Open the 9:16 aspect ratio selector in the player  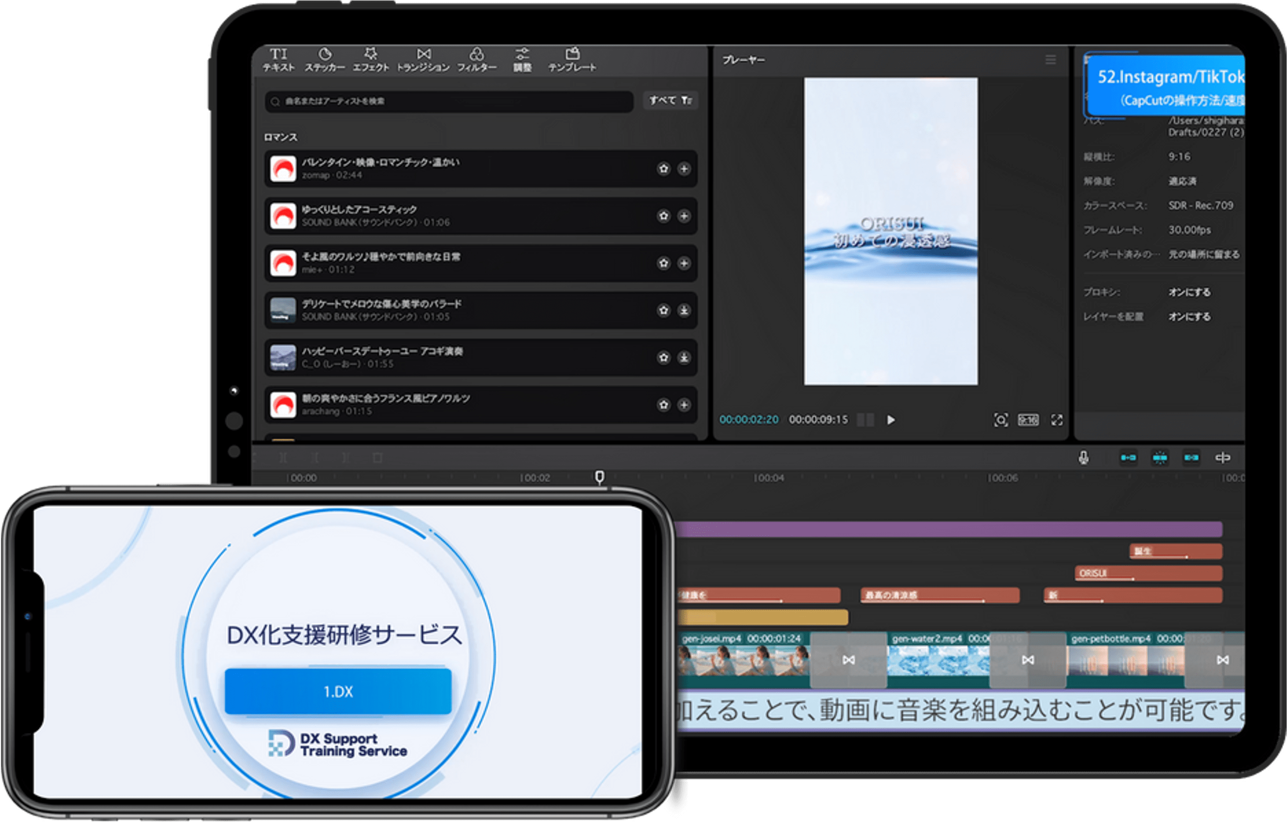[1028, 420]
